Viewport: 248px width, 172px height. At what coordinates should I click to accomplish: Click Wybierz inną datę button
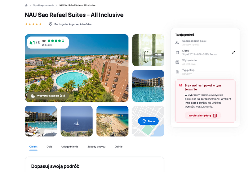pos(203,115)
